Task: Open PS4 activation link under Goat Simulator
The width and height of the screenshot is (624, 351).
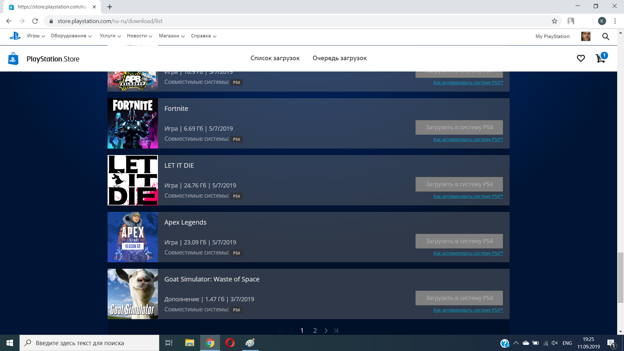Action: click(x=468, y=310)
